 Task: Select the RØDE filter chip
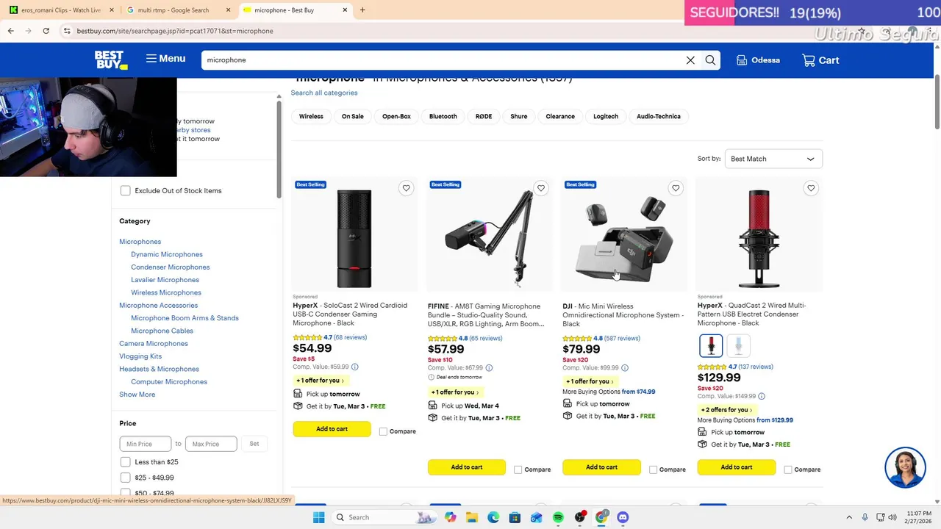pyautogui.click(x=483, y=116)
